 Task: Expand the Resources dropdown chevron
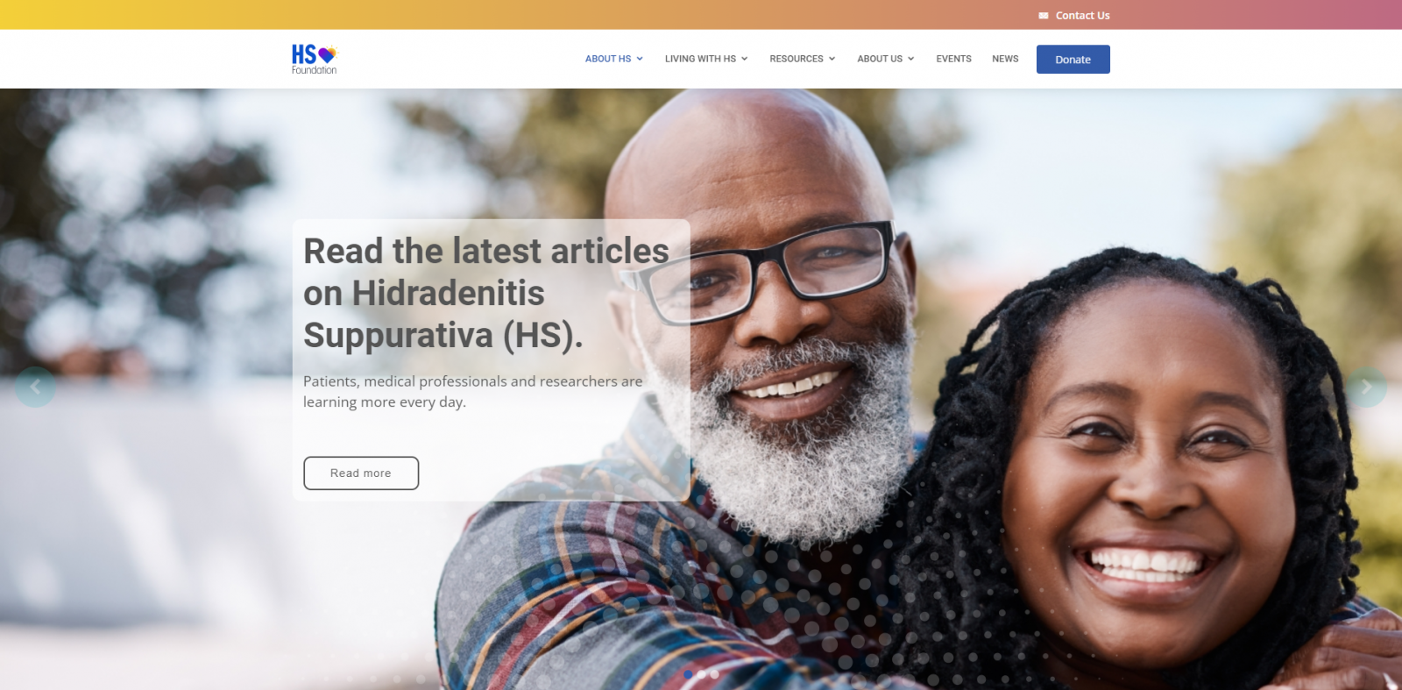(832, 59)
